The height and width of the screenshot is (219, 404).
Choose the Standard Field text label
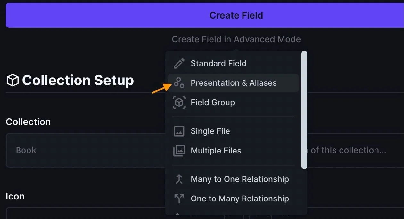point(218,63)
